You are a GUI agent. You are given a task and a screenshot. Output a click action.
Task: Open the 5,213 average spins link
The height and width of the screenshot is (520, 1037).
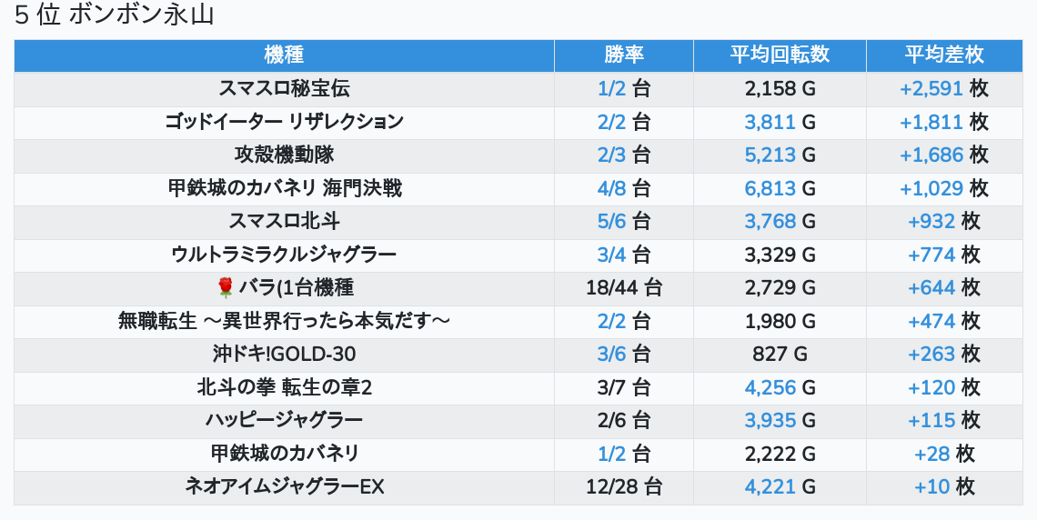click(x=770, y=155)
